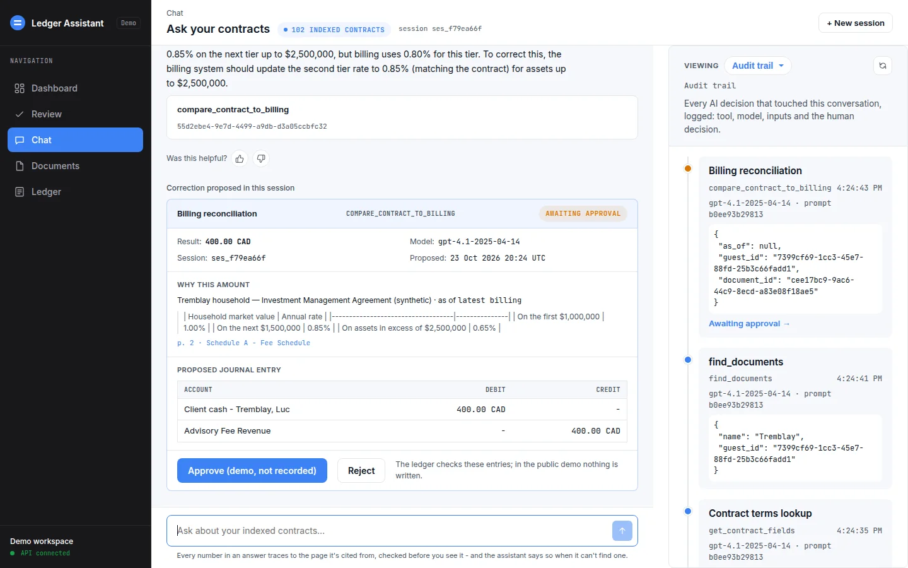Click the Ledger Assistant logo icon
The height and width of the screenshot is (568, 908).
[x=18, y=23]
